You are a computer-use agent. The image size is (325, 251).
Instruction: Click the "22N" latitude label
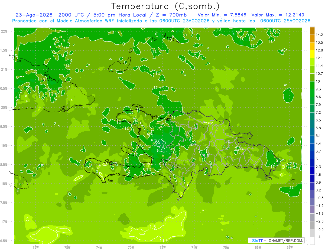(5, 31)
